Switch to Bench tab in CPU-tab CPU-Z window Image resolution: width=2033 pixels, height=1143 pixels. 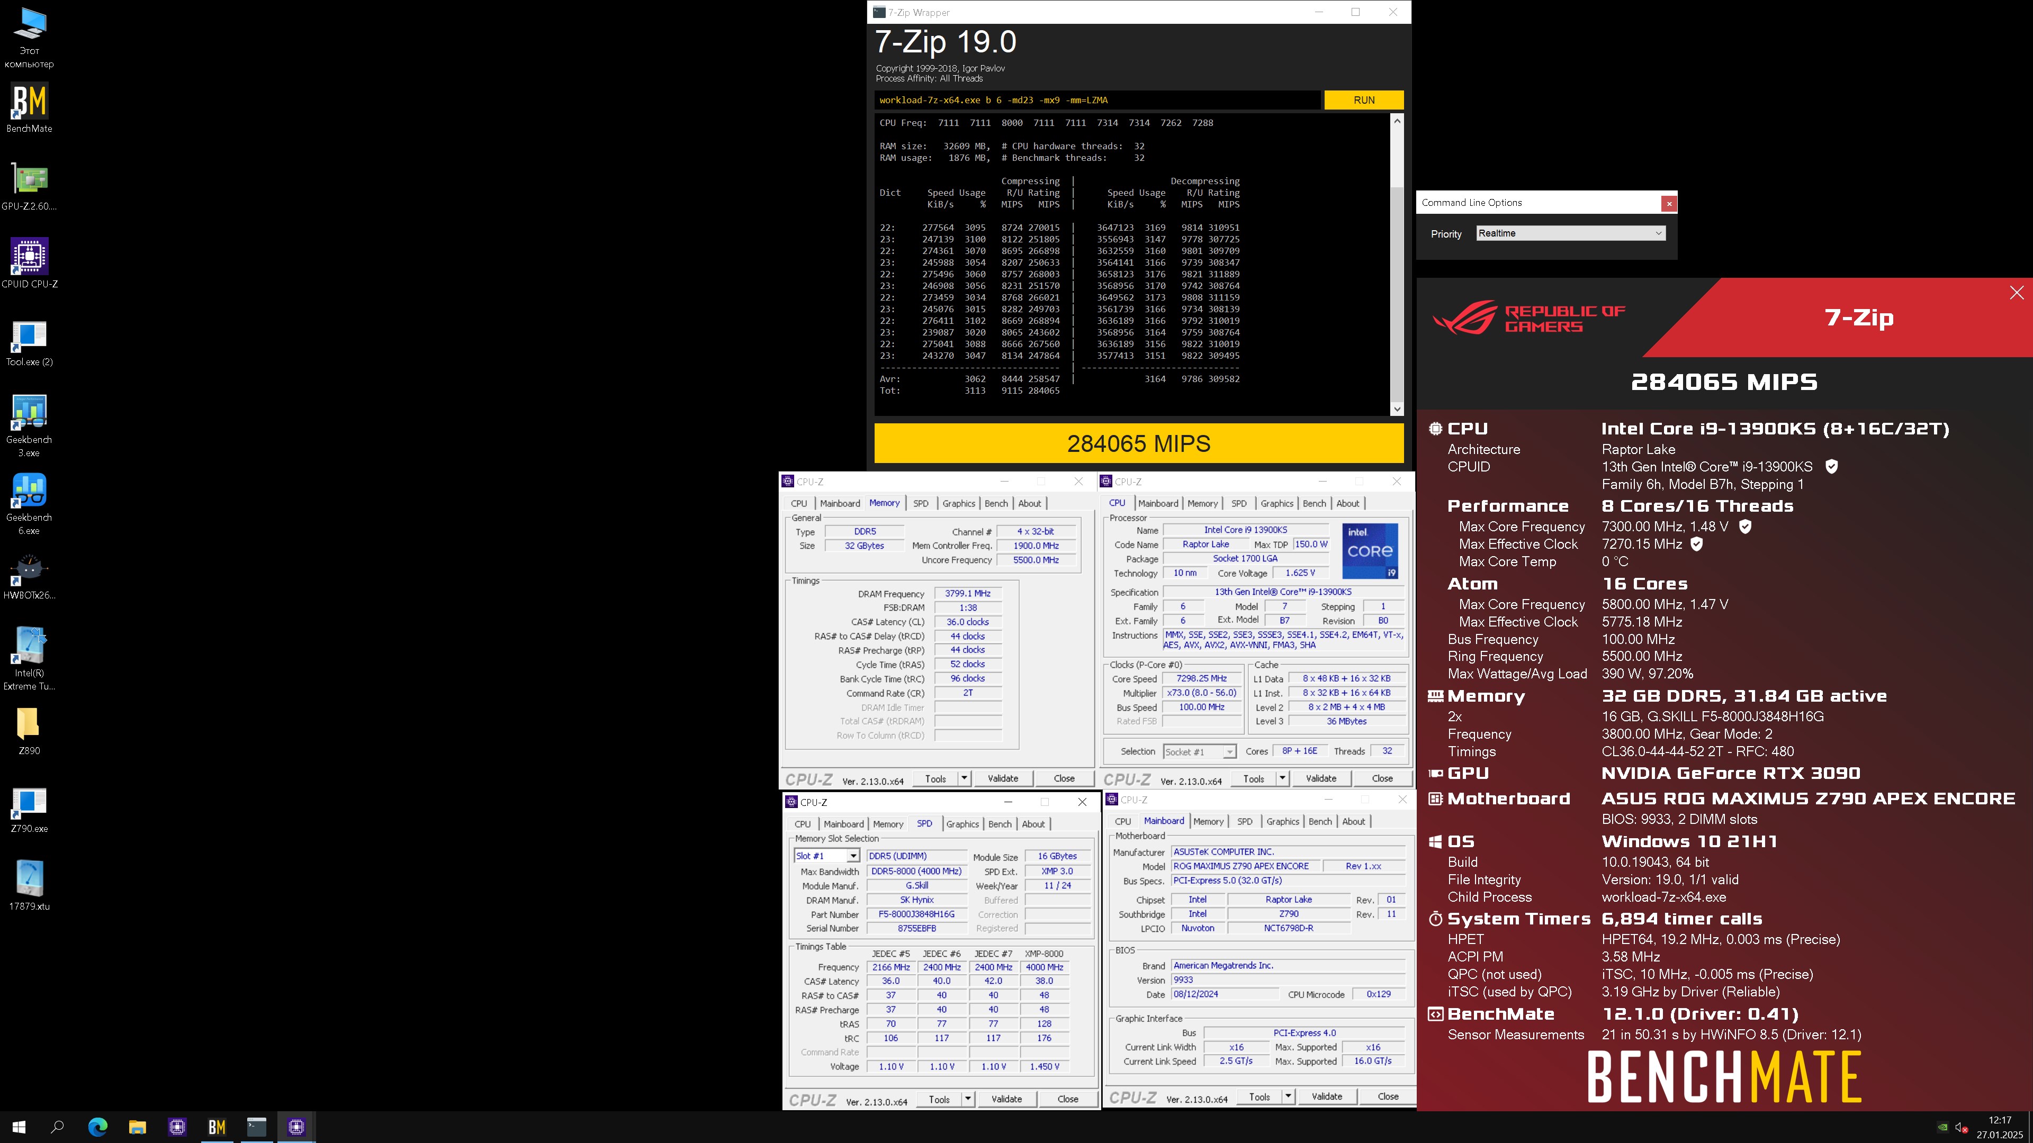pos(1314,503)
